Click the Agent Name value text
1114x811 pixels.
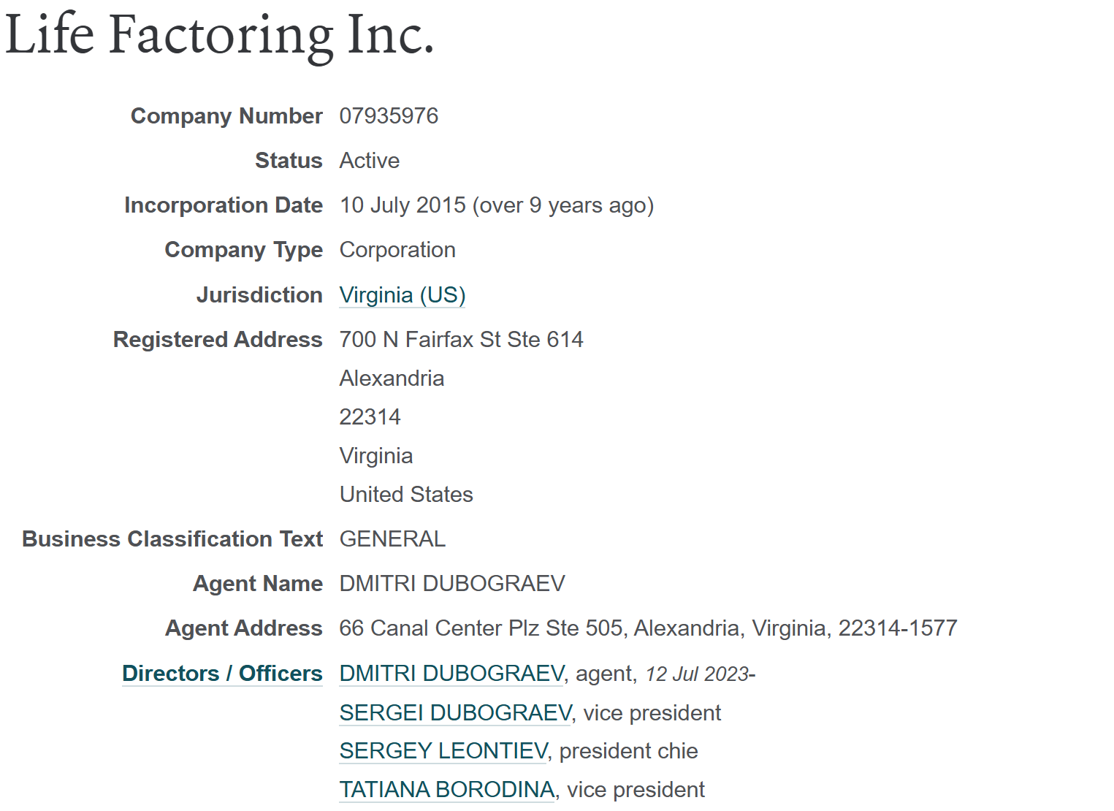point(452,584)
